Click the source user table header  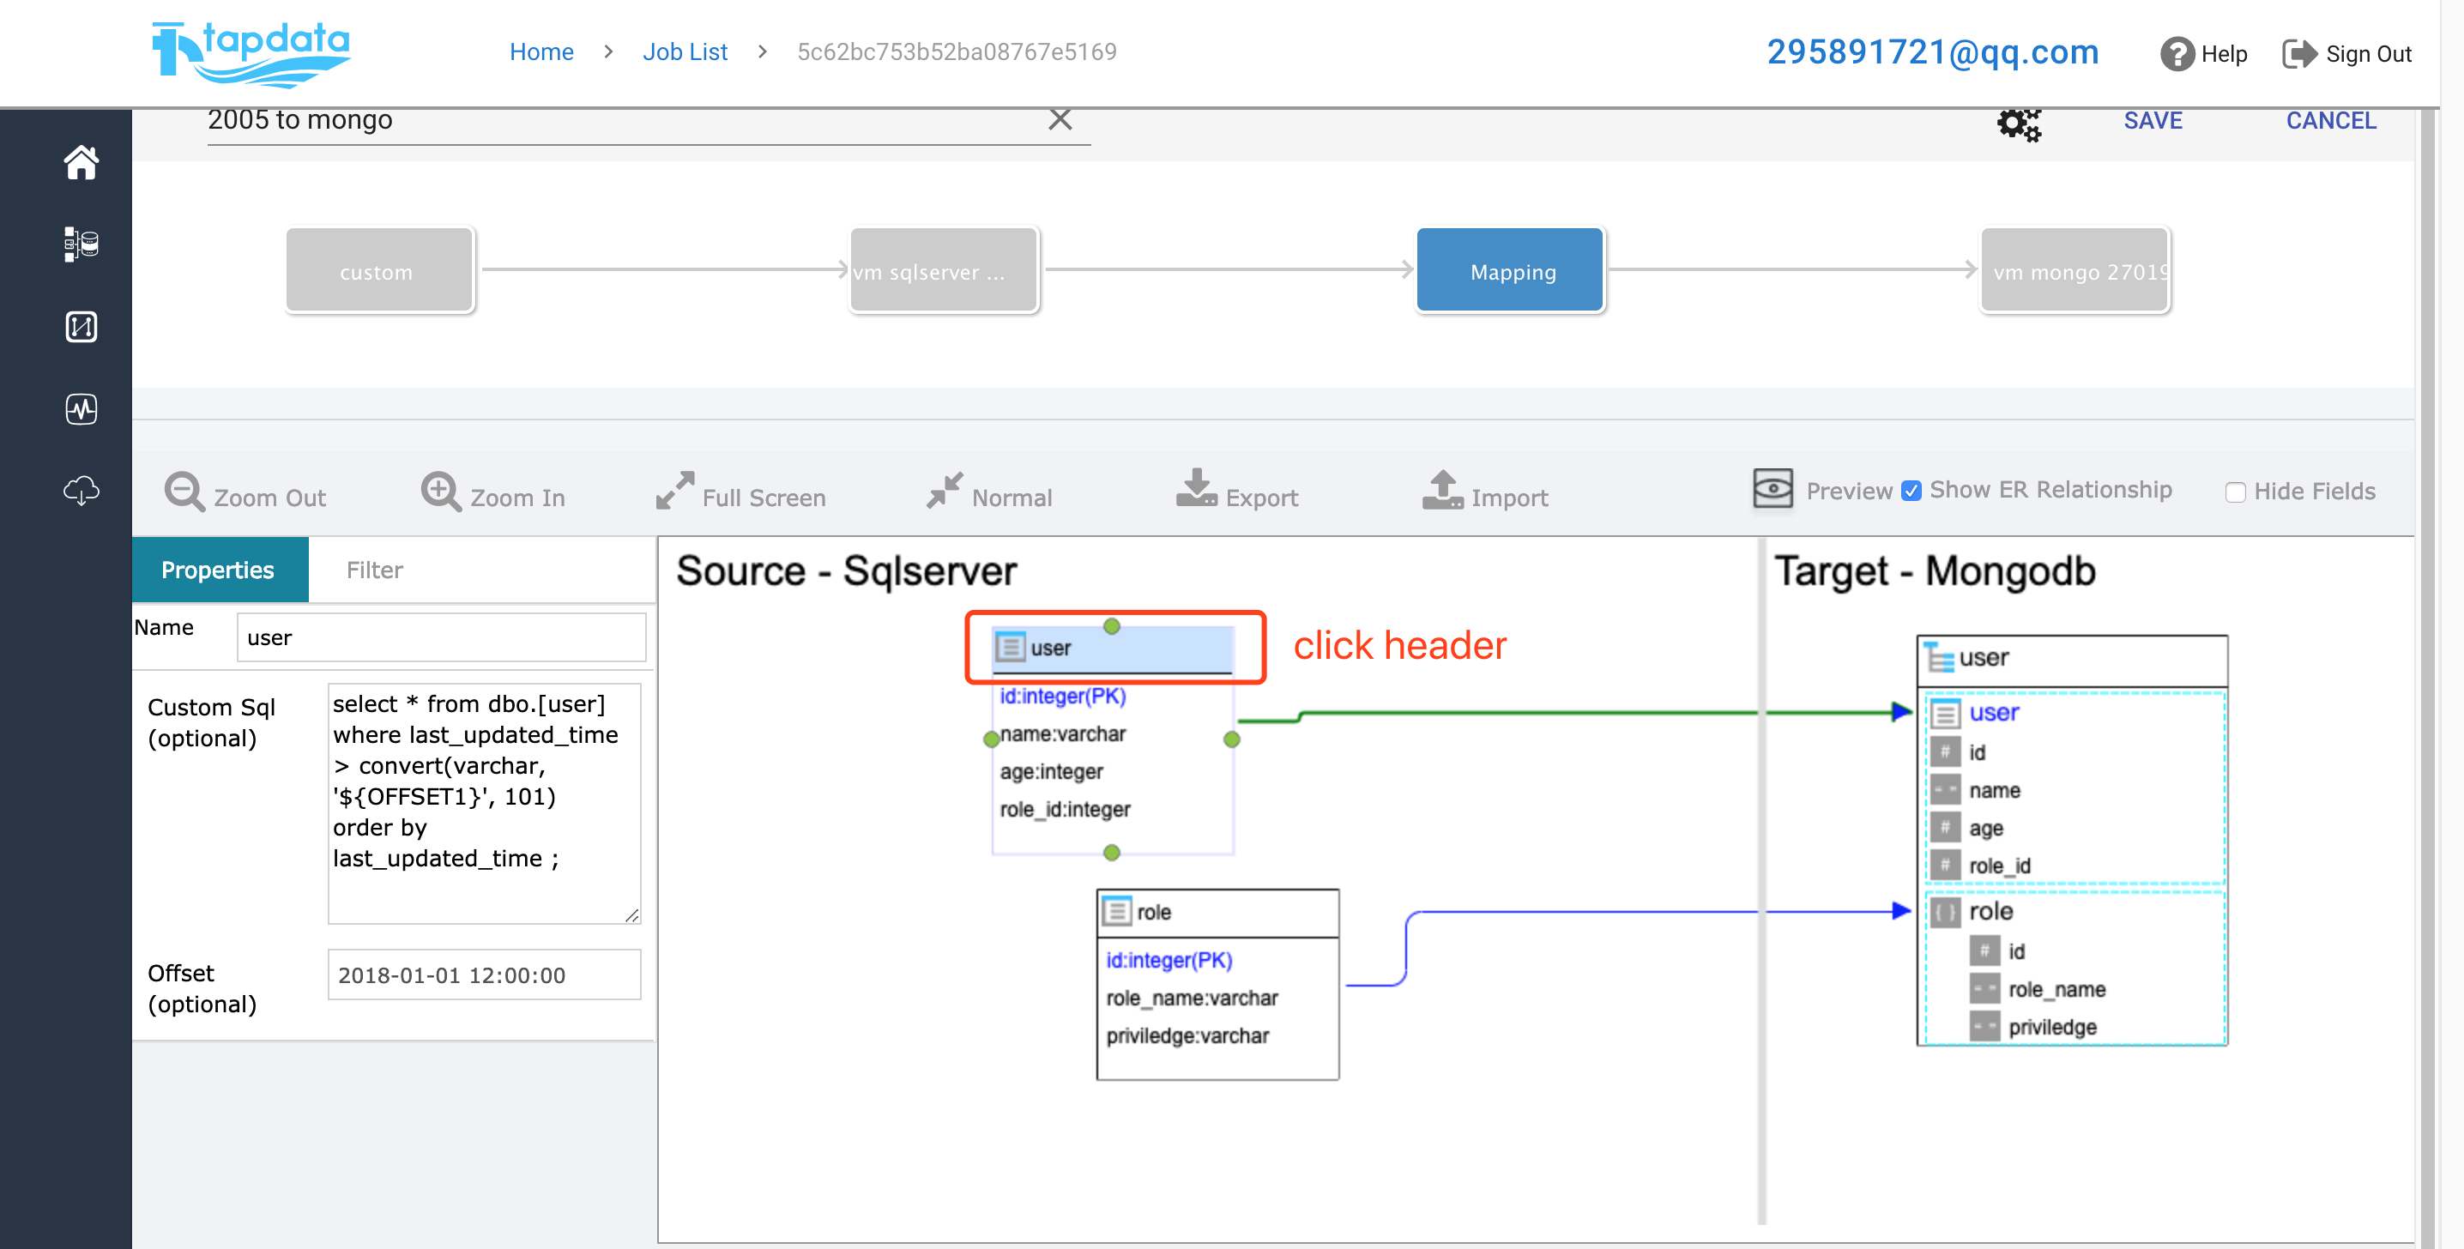pyautogui.click(x=1112, y=649)
